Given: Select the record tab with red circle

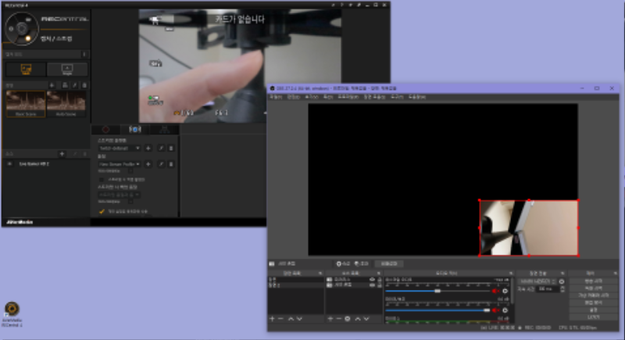Looking at the screenshot, I should 105,130.
